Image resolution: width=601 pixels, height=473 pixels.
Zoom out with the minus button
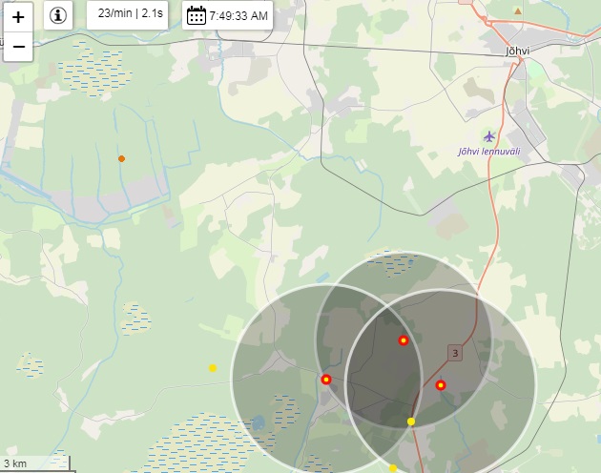pyautogui.click(x=18, y=46)
